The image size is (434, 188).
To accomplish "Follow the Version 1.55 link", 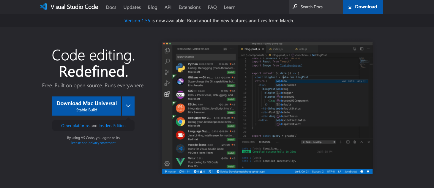I will click(137, 20).
